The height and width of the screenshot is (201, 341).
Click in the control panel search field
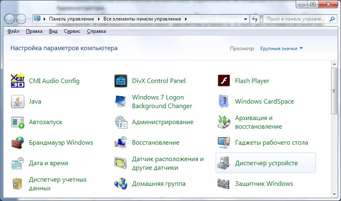click(295, 19)
